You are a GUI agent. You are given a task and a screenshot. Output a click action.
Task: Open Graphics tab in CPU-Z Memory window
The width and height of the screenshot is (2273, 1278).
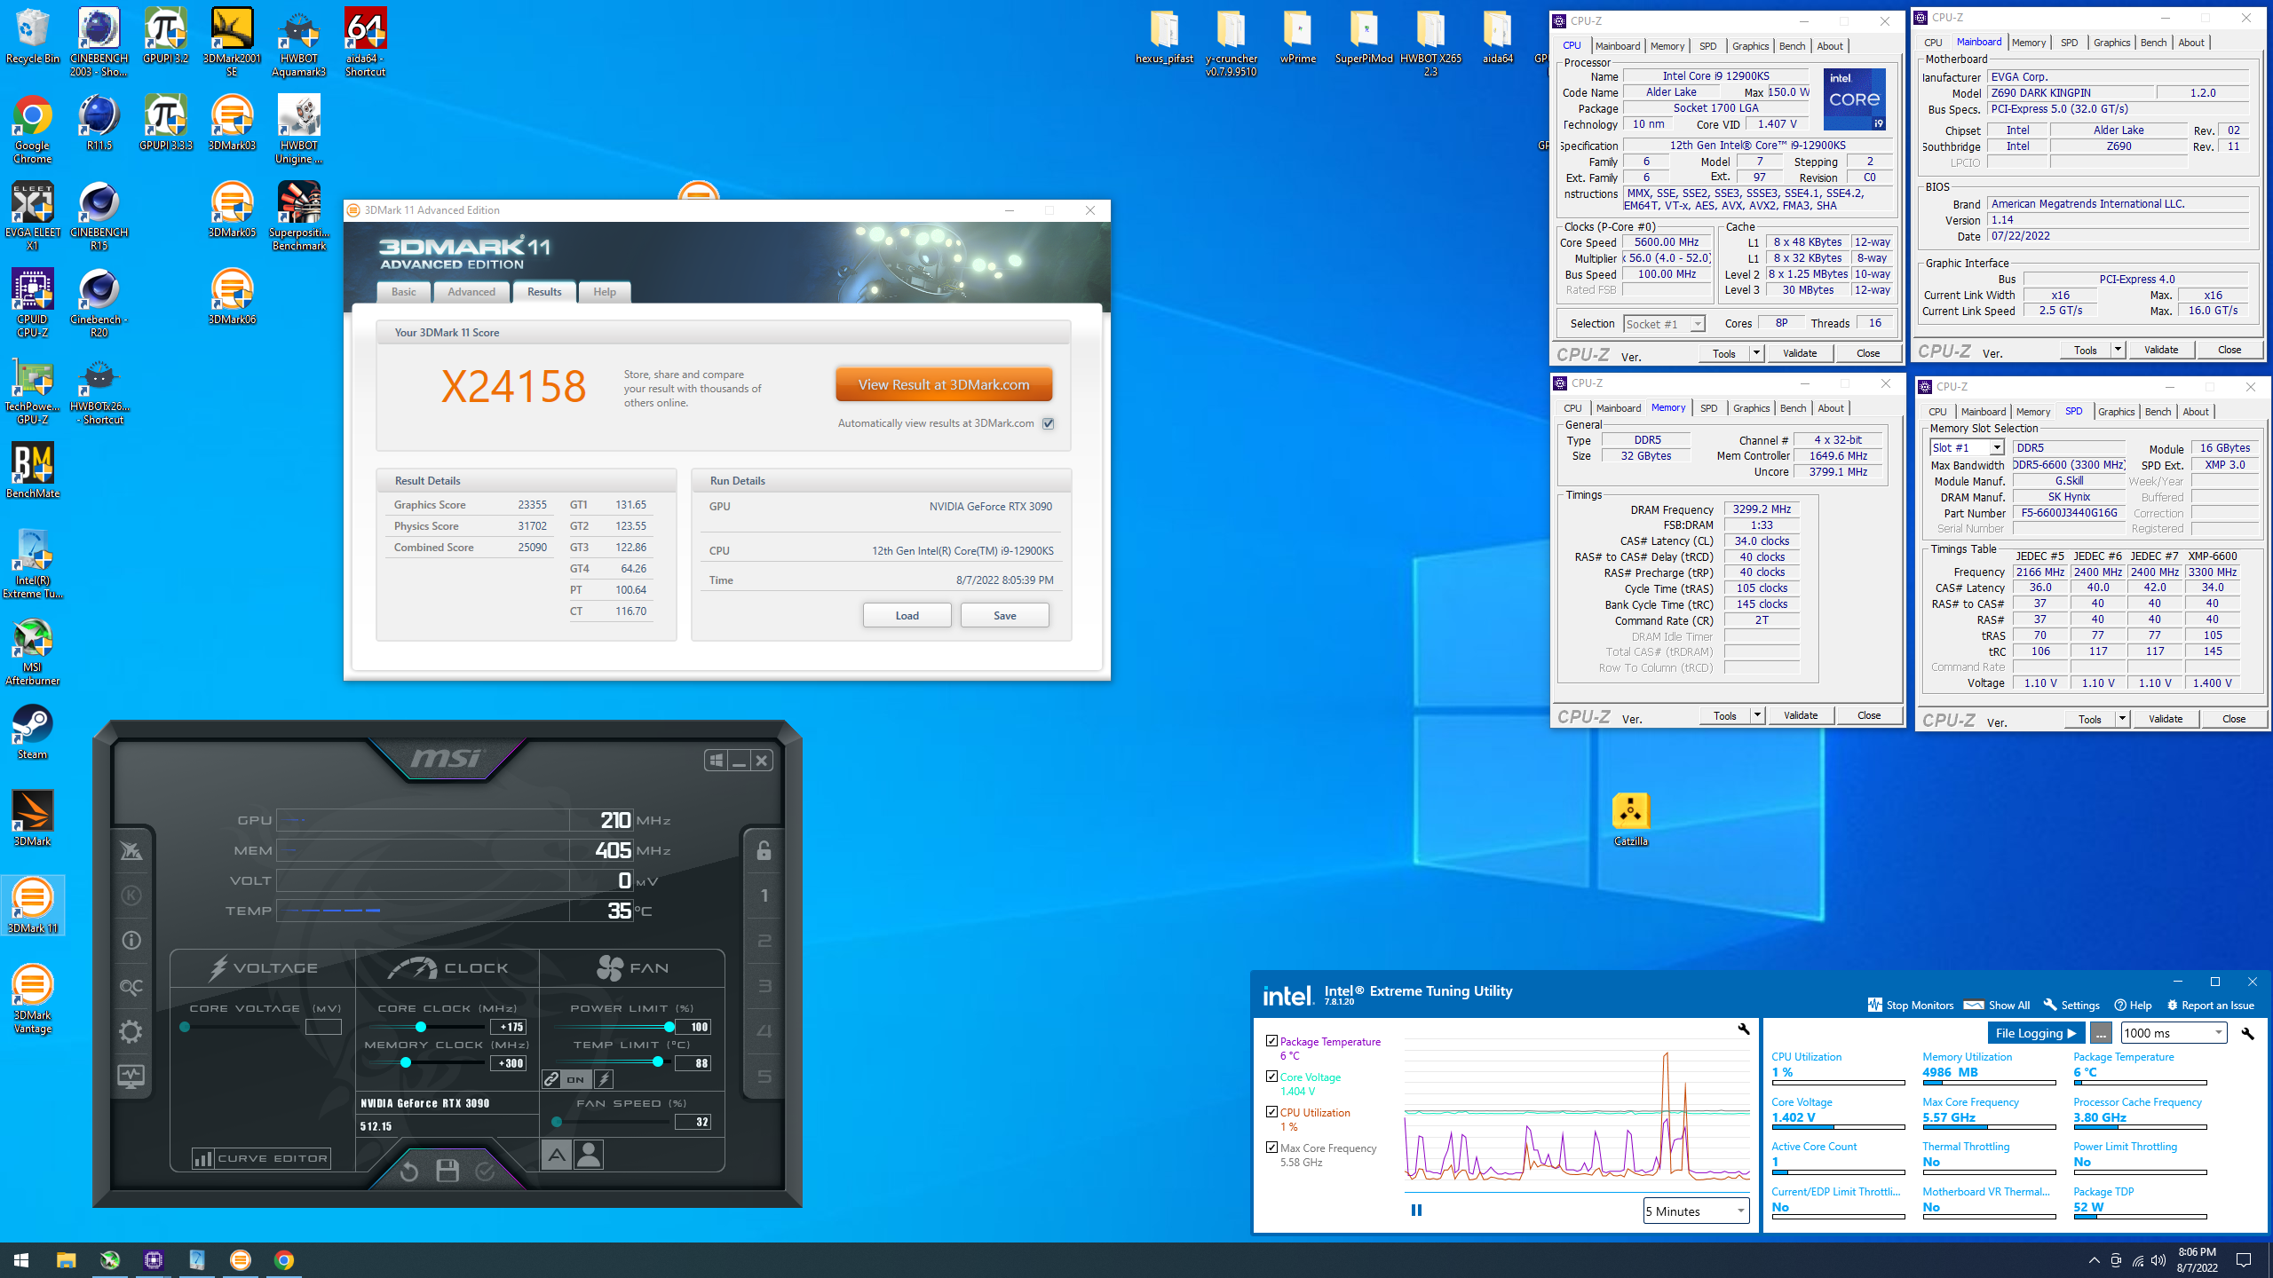(1751, 408)
